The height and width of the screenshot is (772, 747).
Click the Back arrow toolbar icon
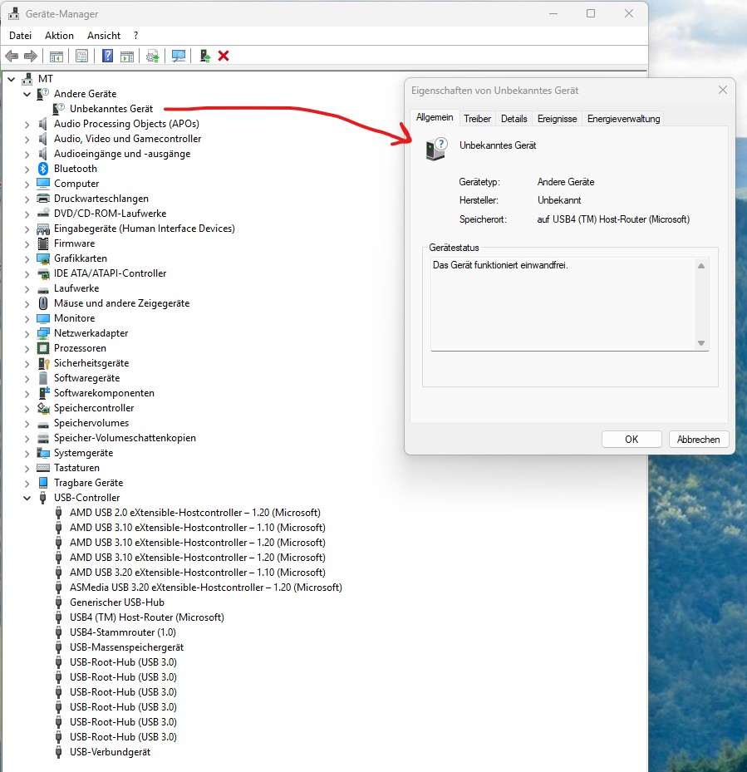point(12,57)
